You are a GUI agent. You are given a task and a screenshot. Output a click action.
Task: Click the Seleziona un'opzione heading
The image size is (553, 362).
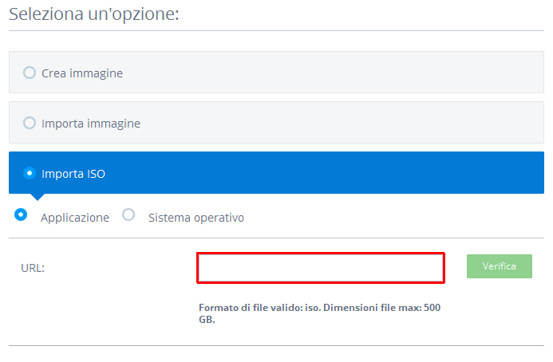click(94, 14)
